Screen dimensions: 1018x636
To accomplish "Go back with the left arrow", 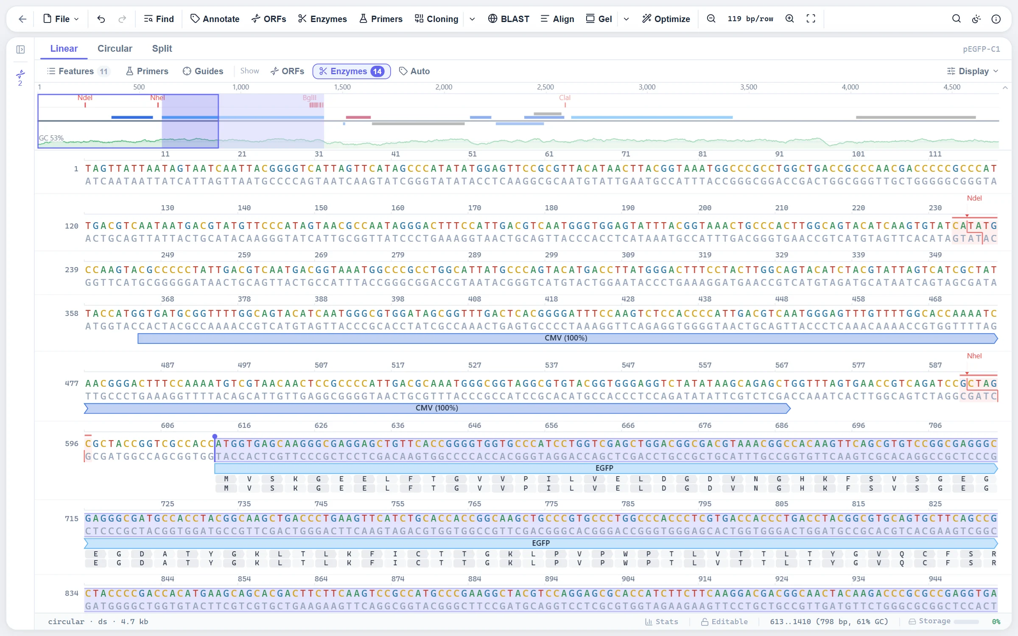I will [x=22, y=19].
